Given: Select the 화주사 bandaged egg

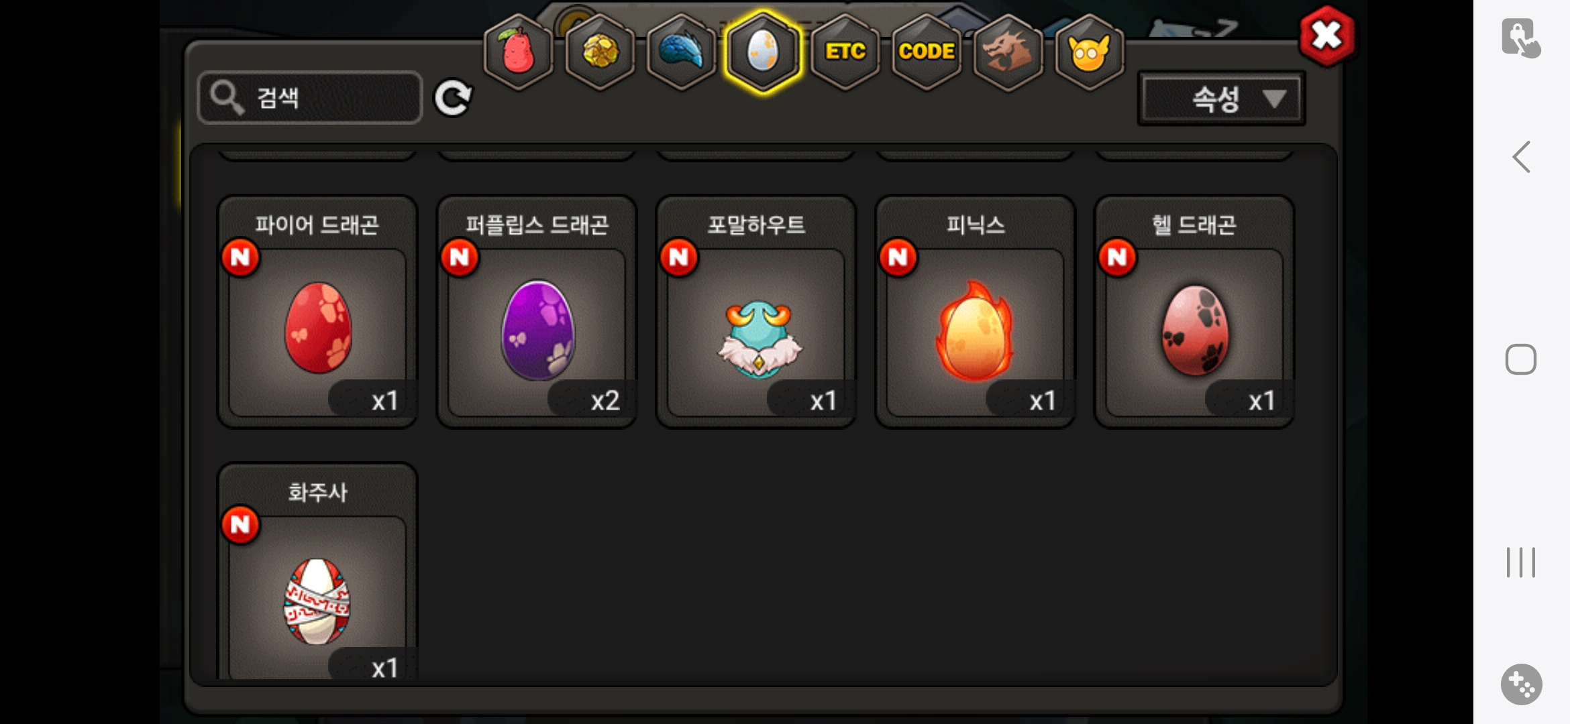Looking at the screenshot, I should (x=317, y=572).
